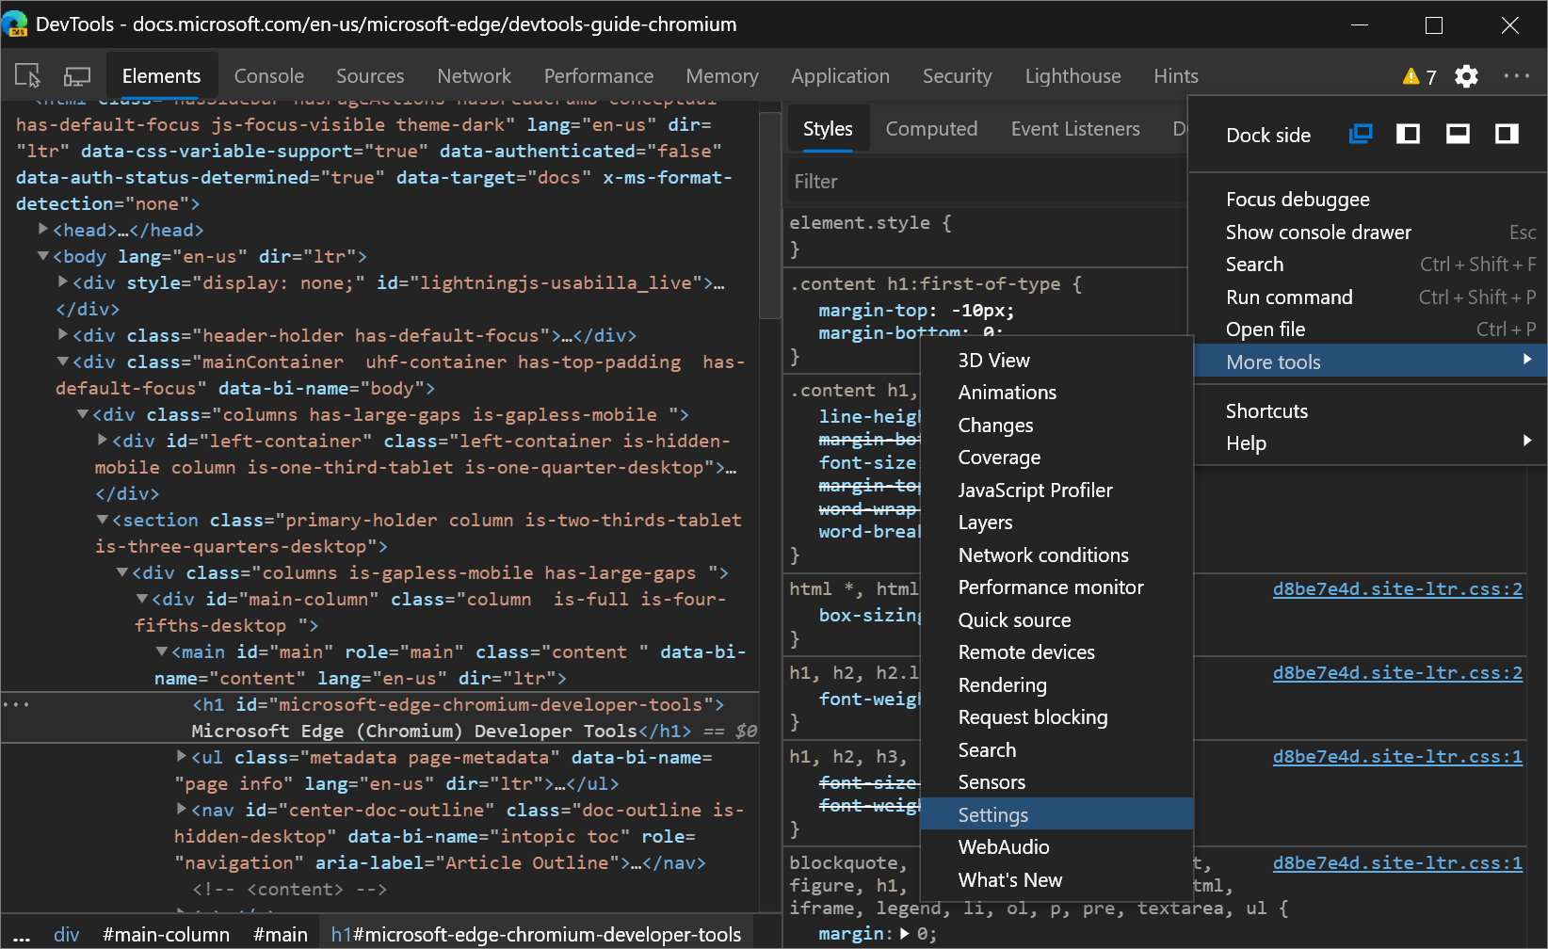Expand the Help submenu arrow
The width and height of the screenshot is (1548, 949).
pyautogui.click(x=1527, y=441)
